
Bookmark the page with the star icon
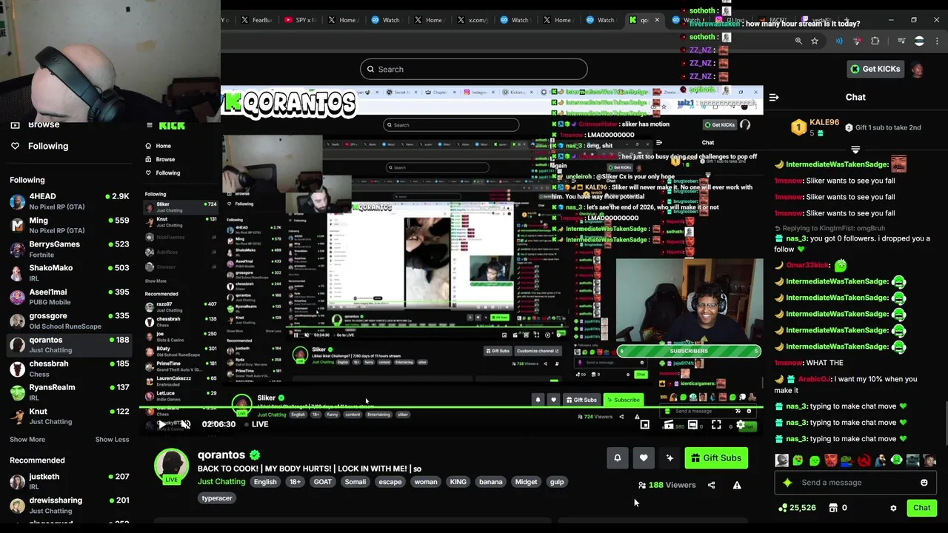click(815, 41)
